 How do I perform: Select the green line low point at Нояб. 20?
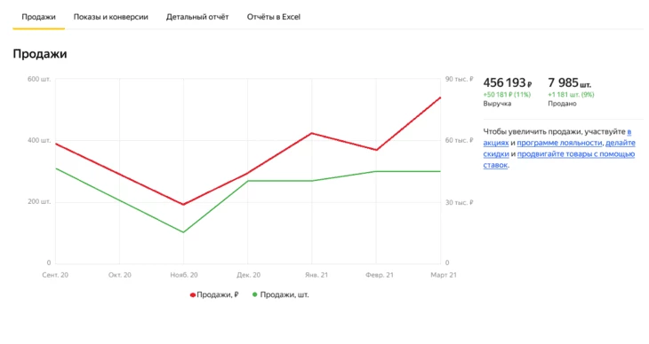pyautogui.click(x=183, y=232)
